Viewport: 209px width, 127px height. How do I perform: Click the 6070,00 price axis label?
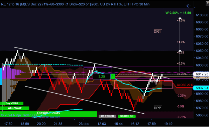(202, 36)
